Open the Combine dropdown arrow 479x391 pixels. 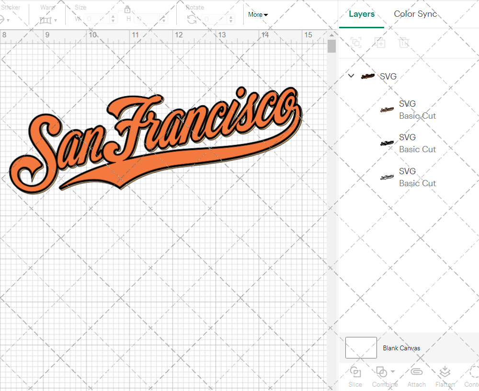coord(393,371)
